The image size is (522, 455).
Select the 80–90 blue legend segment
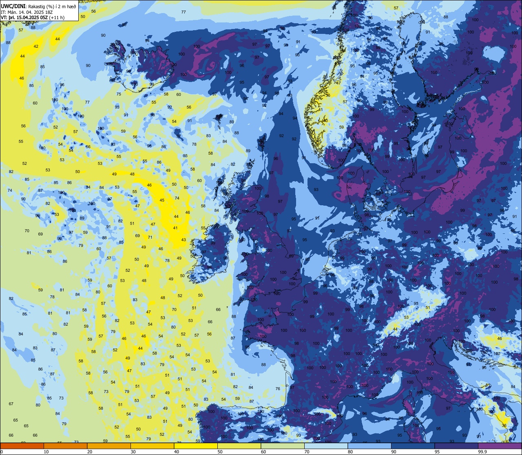pyautogui.click(x=369, y=446)
